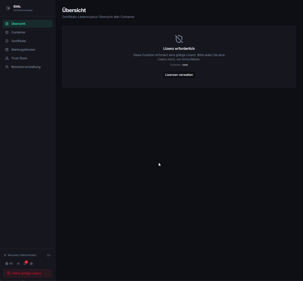
Task: Open Benutzerverwaltung page
Action: click(x=27, y=67)
